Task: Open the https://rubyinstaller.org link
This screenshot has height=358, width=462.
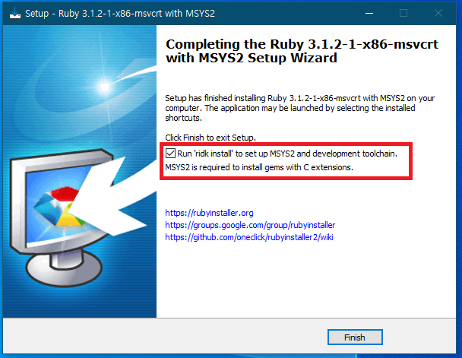Action: (209, 213)
